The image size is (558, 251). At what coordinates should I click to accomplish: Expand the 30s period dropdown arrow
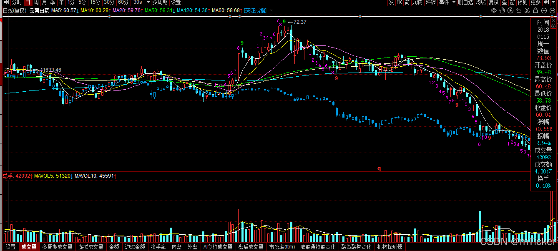148,3
